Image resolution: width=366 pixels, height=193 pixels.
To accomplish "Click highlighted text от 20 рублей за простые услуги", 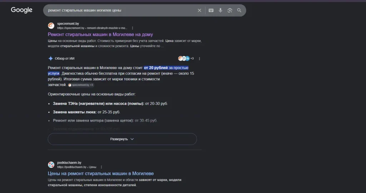I will [x=166, y=68].
